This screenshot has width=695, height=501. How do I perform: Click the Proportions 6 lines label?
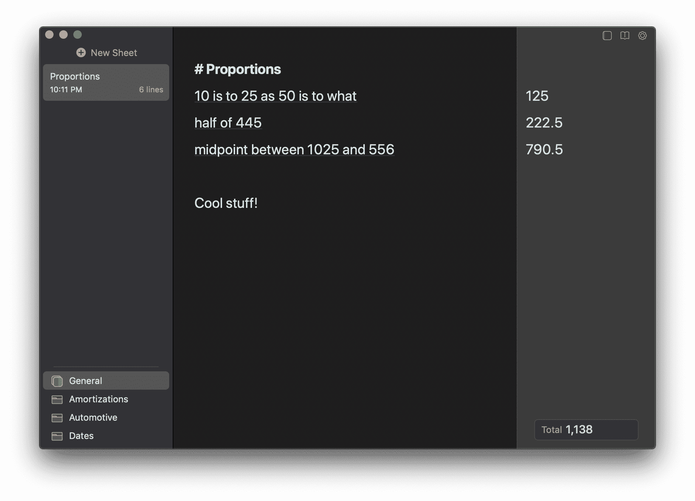coord(106,82)
